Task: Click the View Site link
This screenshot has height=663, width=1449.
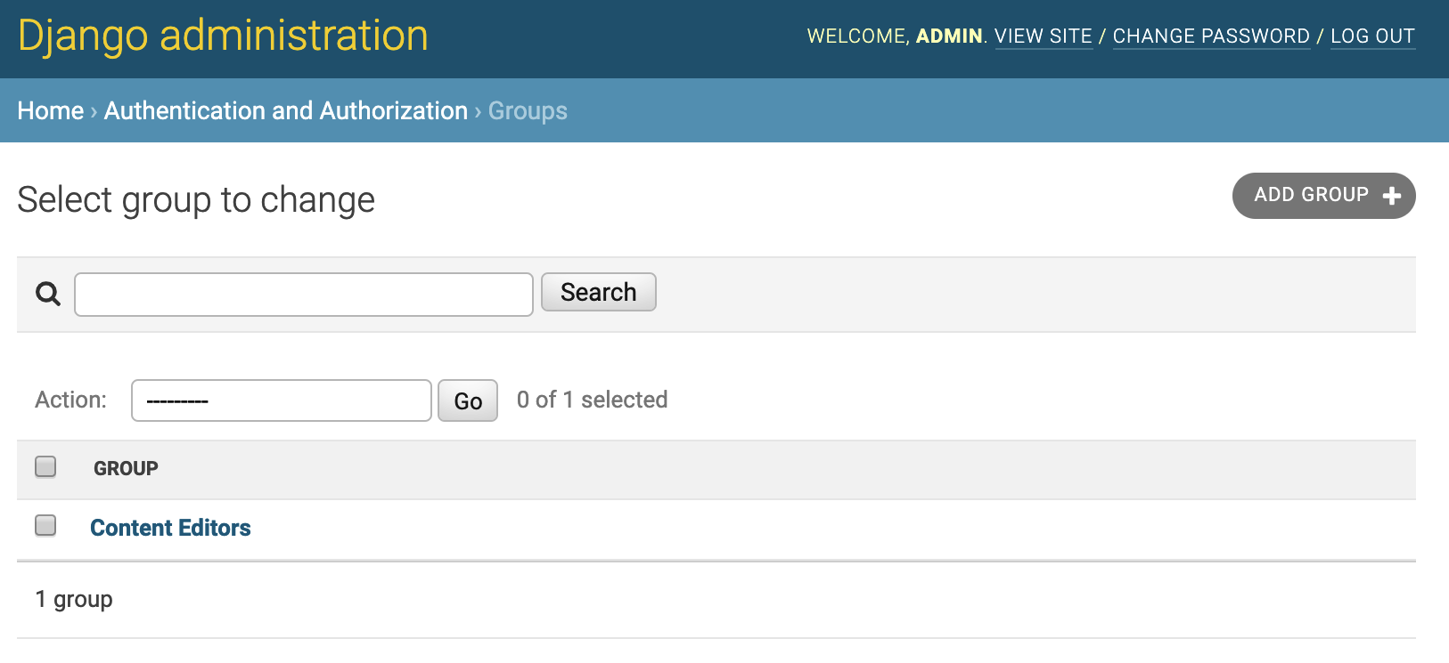Action: [1043, 36]
